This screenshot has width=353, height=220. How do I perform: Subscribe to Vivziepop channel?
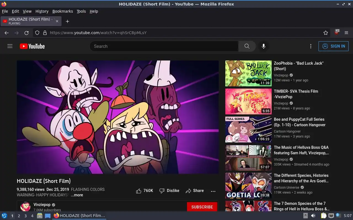point(202,207)
